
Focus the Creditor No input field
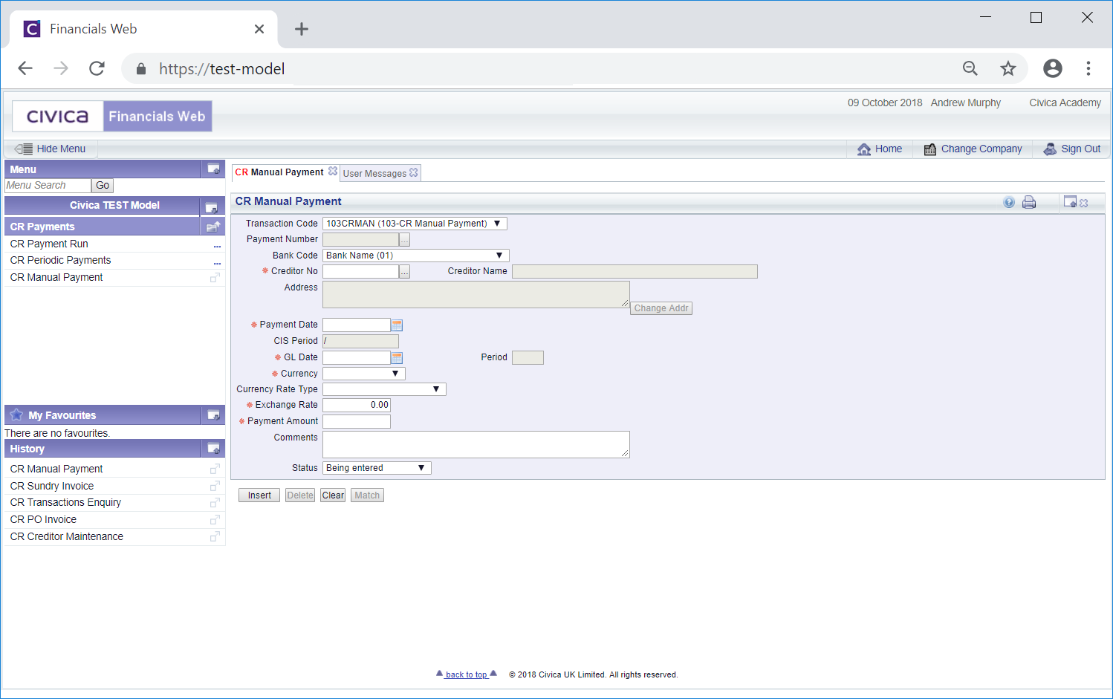pos(360,272)
